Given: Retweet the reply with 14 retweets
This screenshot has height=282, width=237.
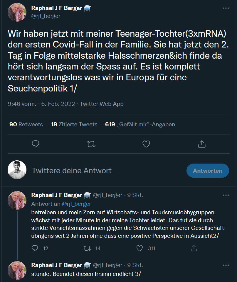Looking at the screenshot, I should [87, 248].
